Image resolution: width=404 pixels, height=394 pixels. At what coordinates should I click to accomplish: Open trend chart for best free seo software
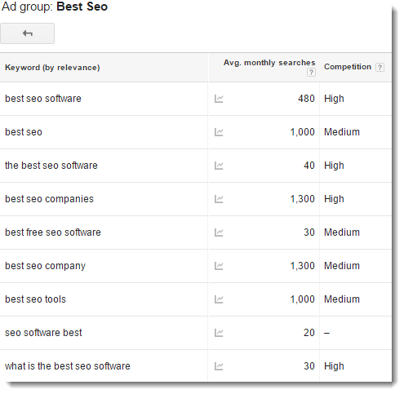click(219, 232)
